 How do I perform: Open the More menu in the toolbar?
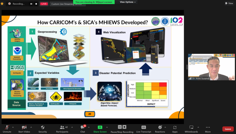pos(208,129)
